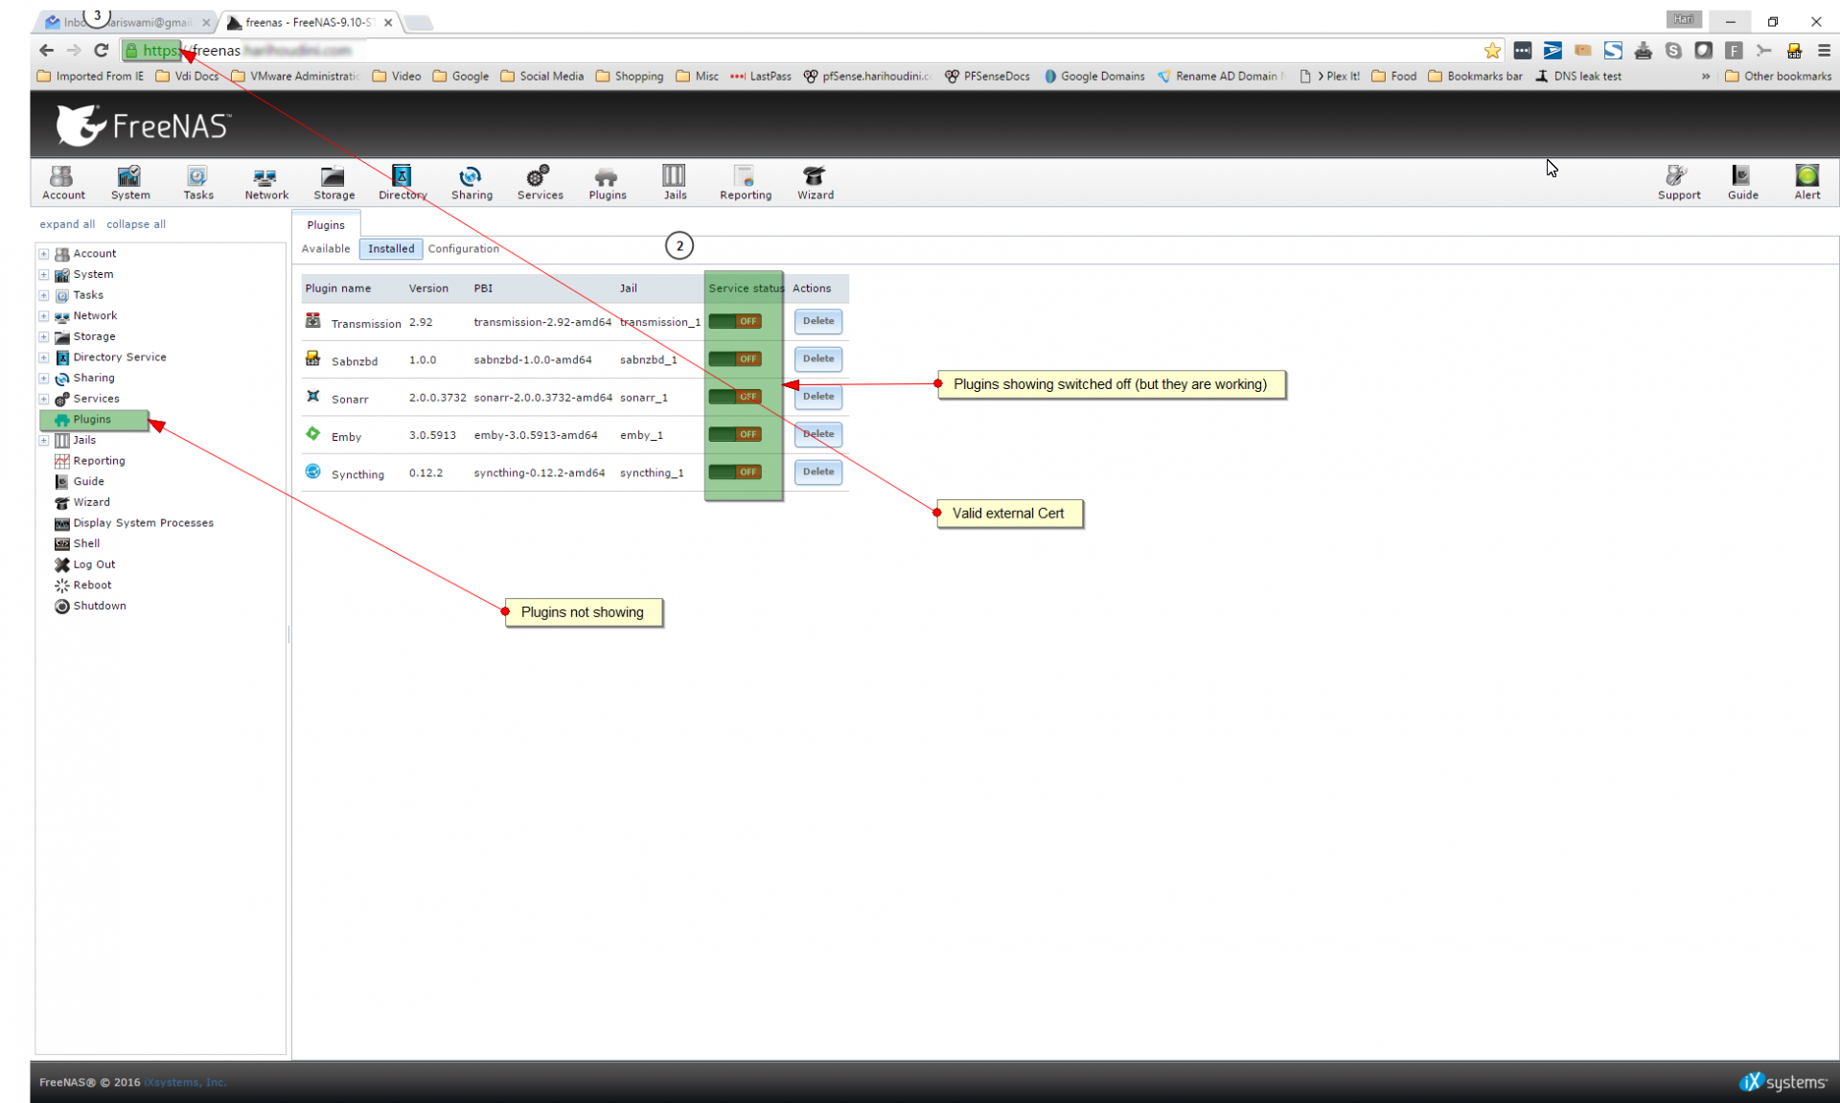This screenshot has height=1103, width=1840.
Task: Select Display System Processes in tree
Action: (143, 523)
